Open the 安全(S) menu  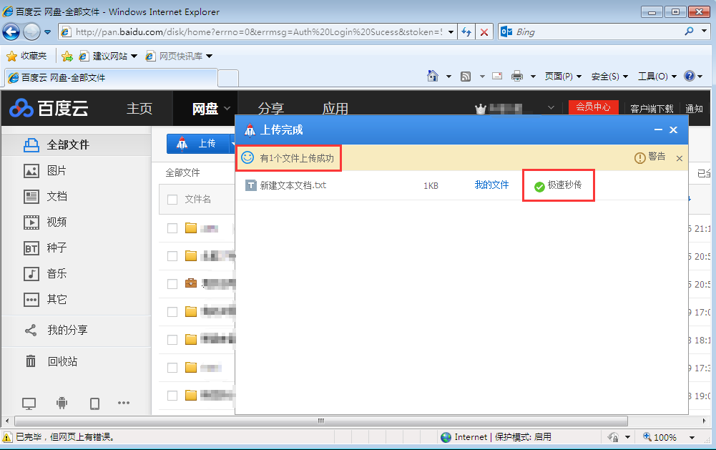click(609, 77)
